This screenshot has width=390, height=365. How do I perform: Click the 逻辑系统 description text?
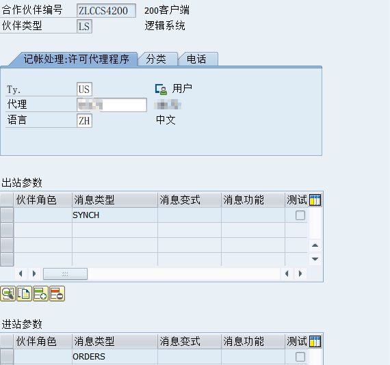pos(165,26)
